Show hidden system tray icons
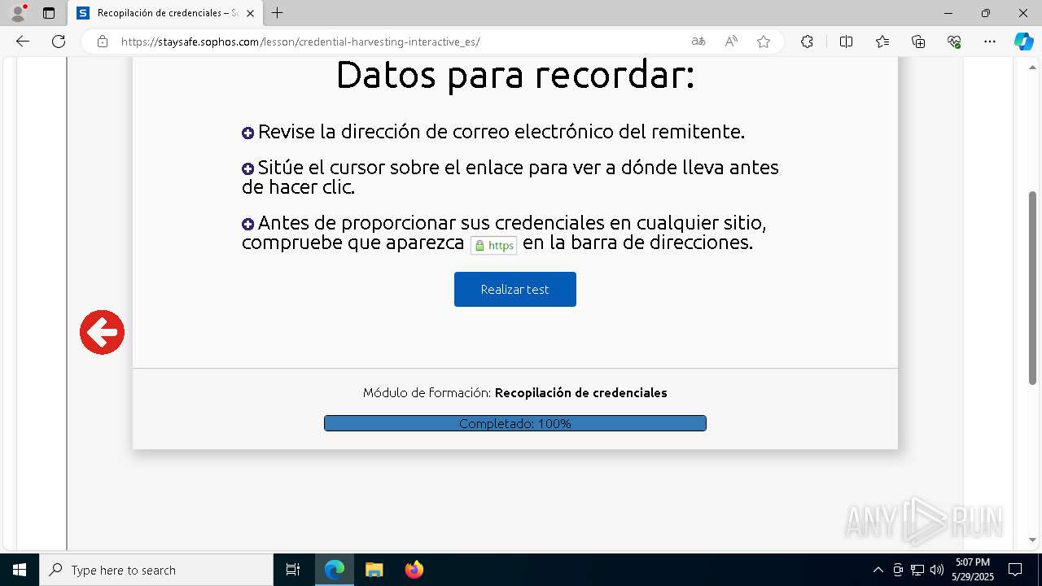Viewport: 1042px width, 586px height. click(878, 570)
